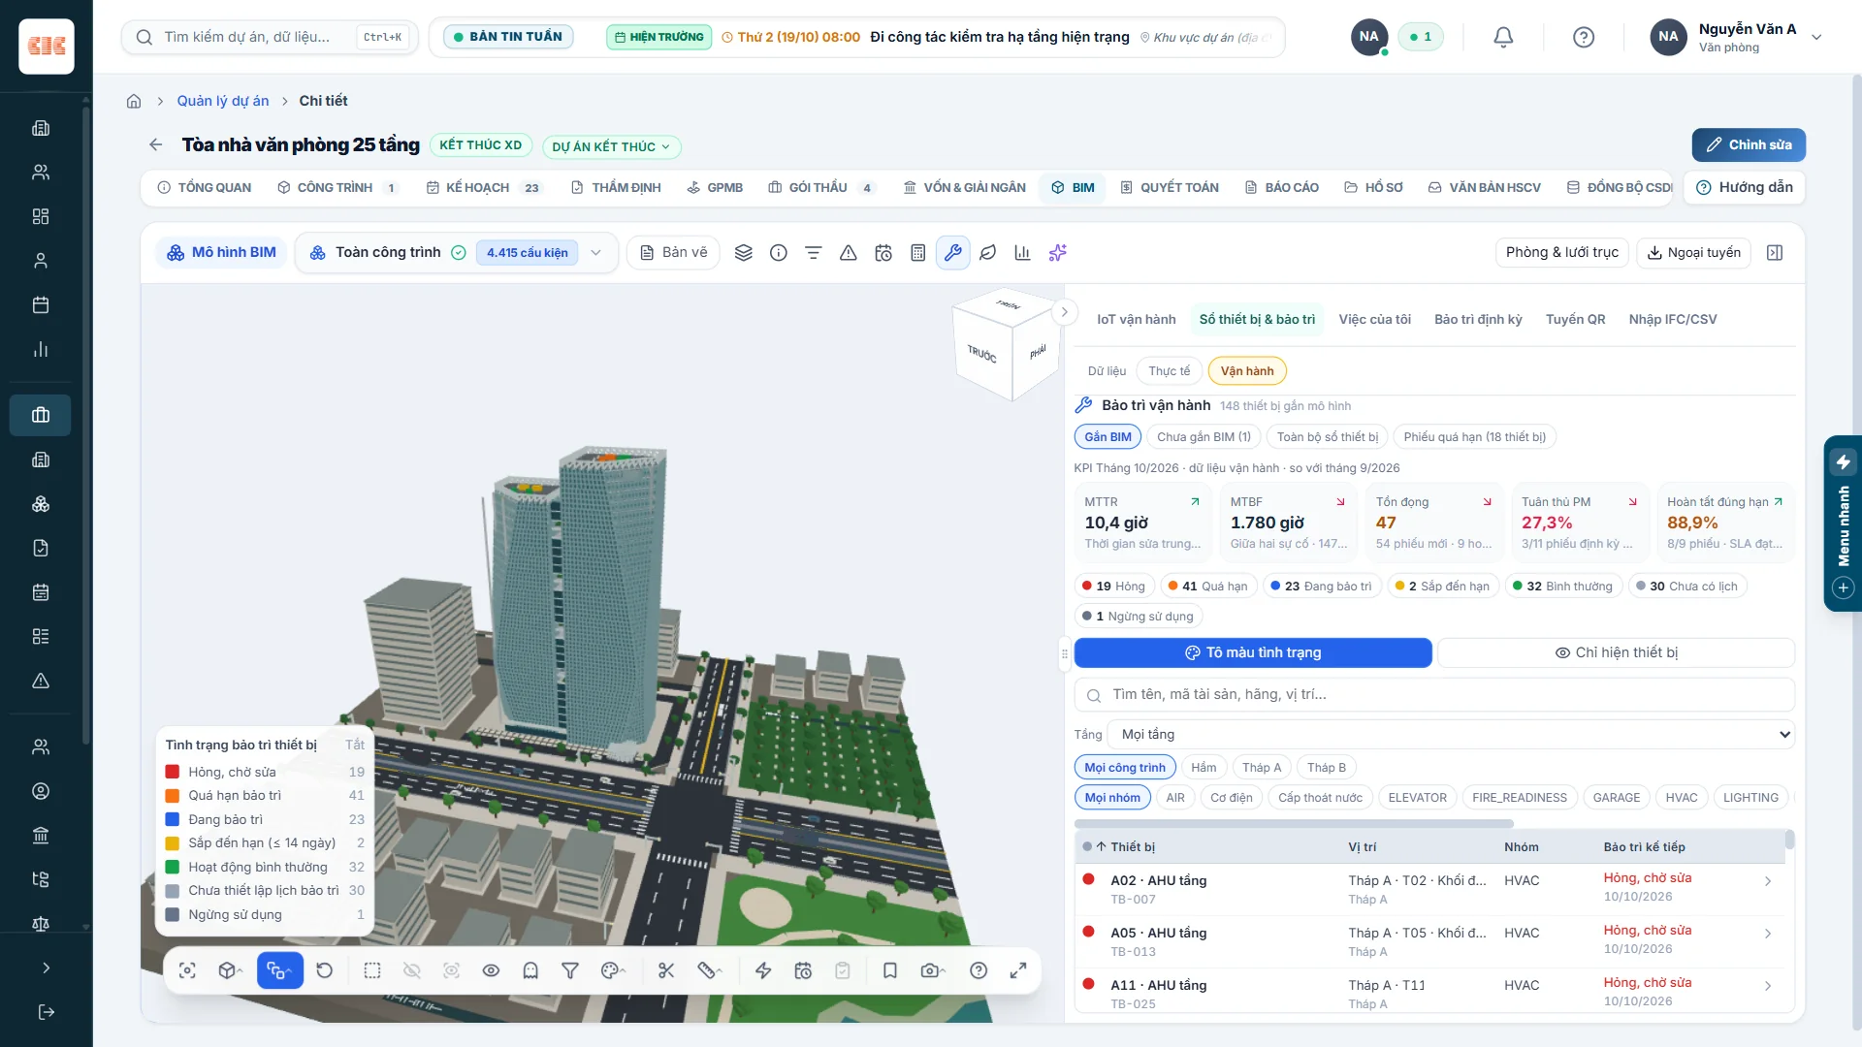Click the help question mark icon in header
Image resolution: width=1862 pixels, height=1047 pixels.
1584,37
